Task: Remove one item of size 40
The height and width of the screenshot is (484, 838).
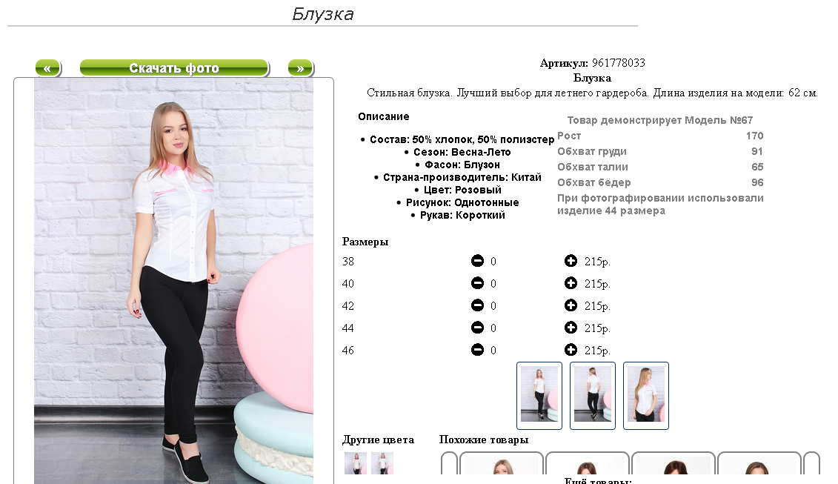Action: 477,283
